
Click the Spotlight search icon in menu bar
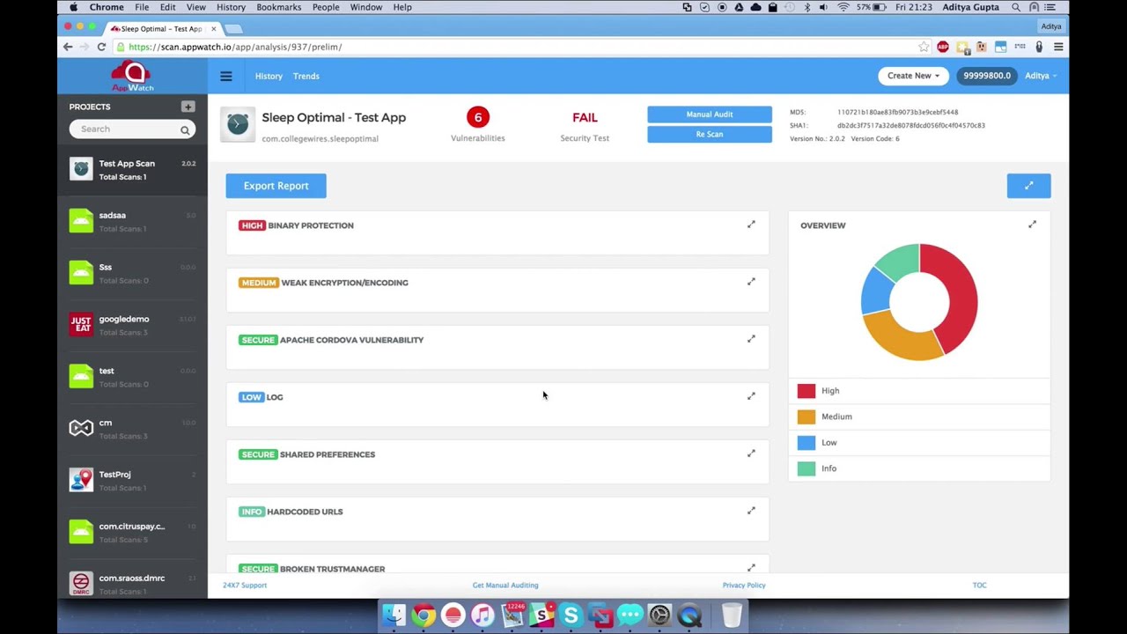coord(1016,7)
